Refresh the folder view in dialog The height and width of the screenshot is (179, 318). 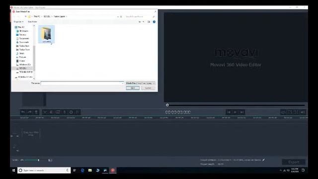121,16
